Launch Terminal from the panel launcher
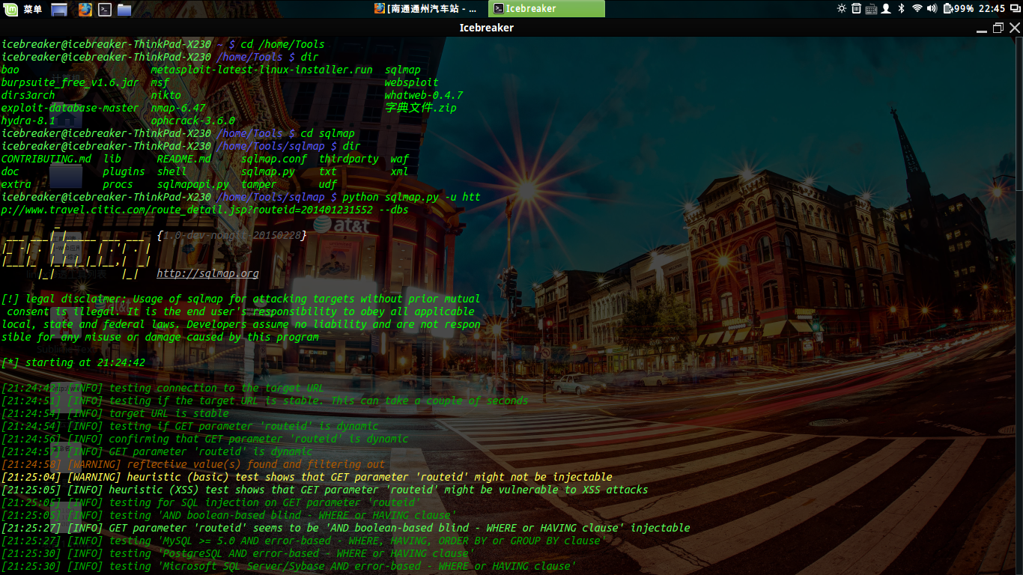Image resolution: width=1023 pixels, height=575 pixels. coord(105,9)
